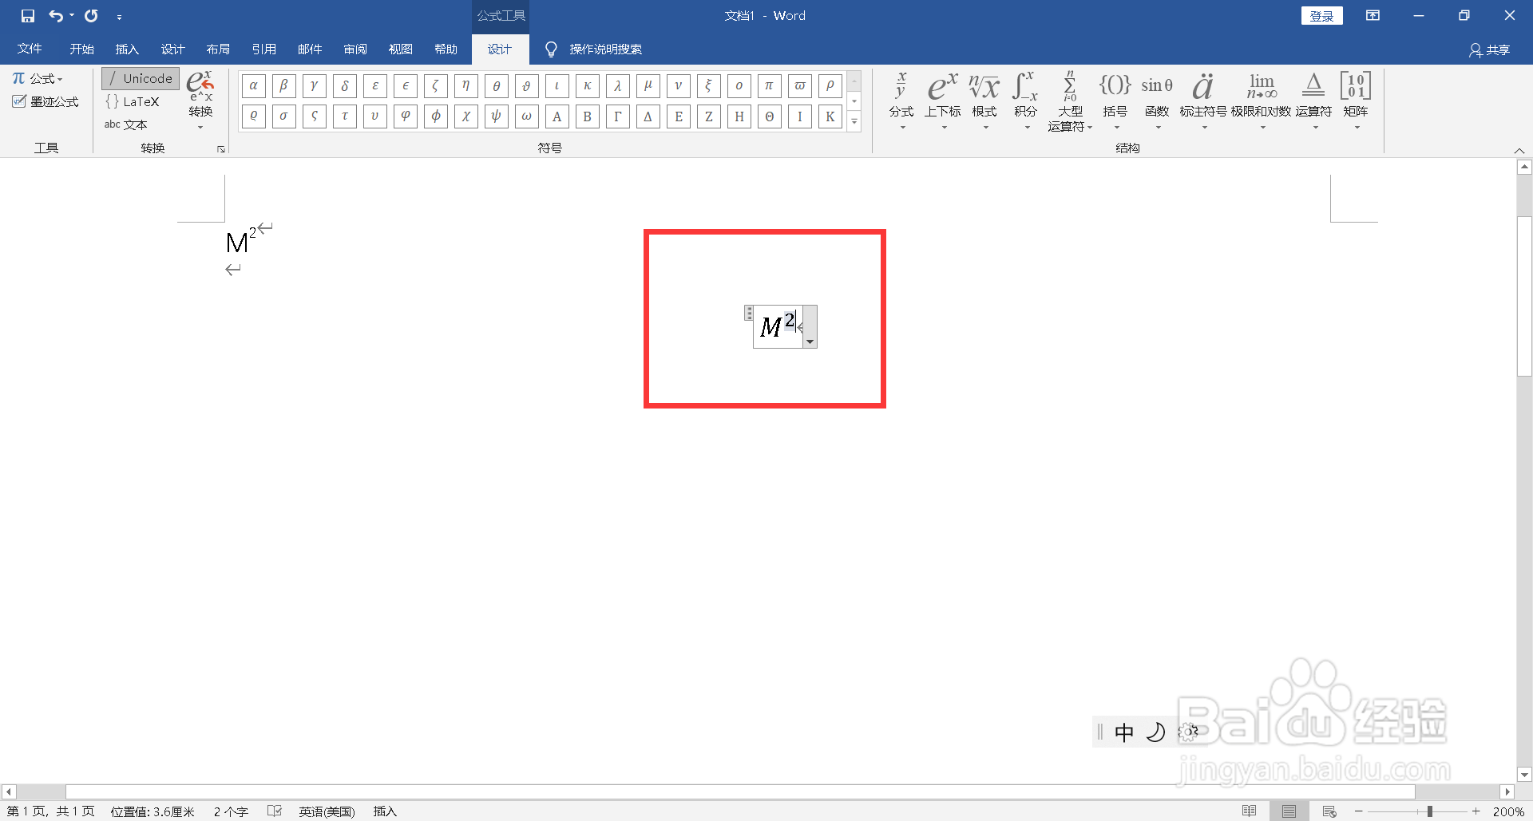
Task: Click the Save icon in quick access toolbar
Action: pyautogui.click(x=28, y=16)
